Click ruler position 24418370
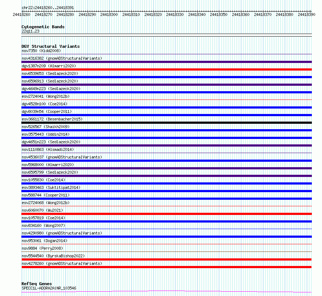The height and width of the screenshot is (296, 322). 263,14
